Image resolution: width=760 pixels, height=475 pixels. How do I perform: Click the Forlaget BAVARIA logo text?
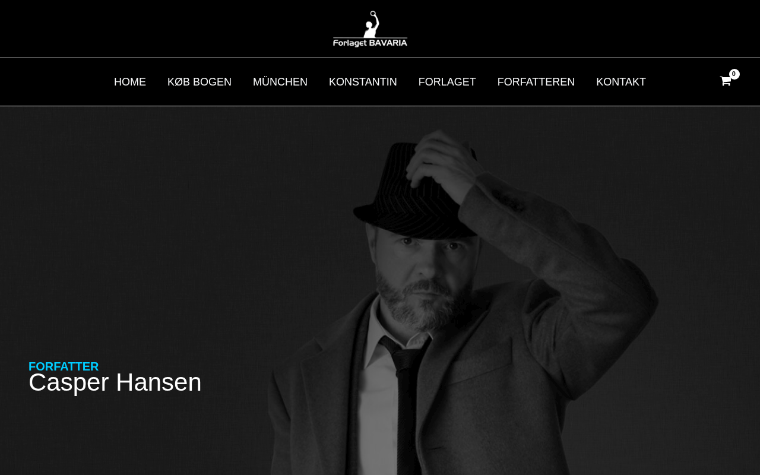370,43
